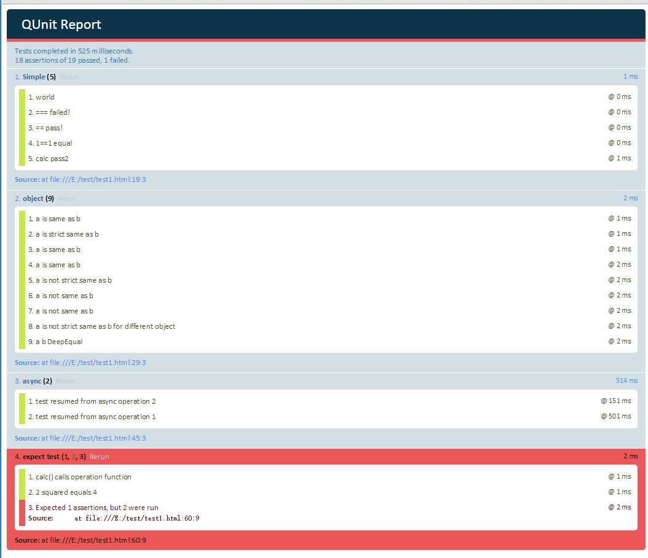Click the source line ending in test1.html:29:3

click(80, 363)
